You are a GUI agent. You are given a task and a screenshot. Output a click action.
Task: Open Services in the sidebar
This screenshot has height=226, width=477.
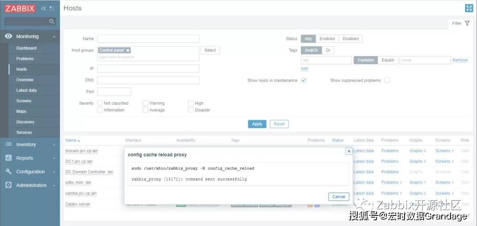24,133
